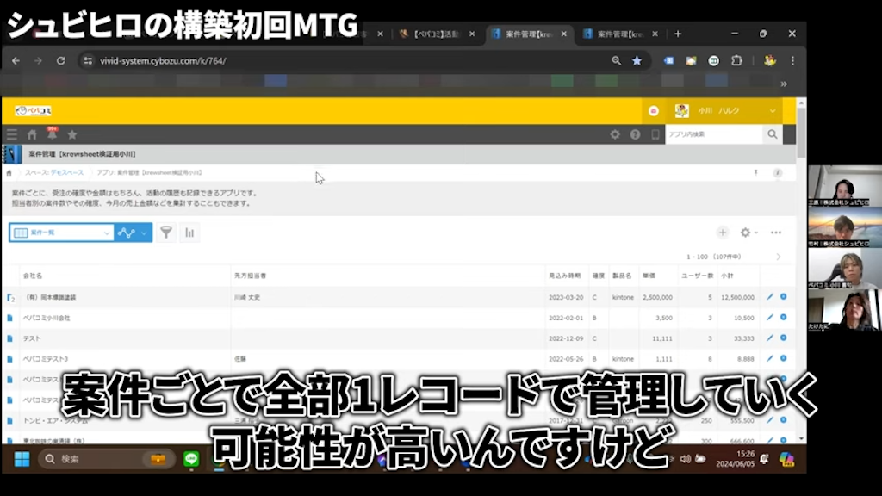The height and width of the screenshot is (496, 882).
Task: Open the hamburger menu in the kintone header
Action: pyautogui.click(x=12, y=134)
